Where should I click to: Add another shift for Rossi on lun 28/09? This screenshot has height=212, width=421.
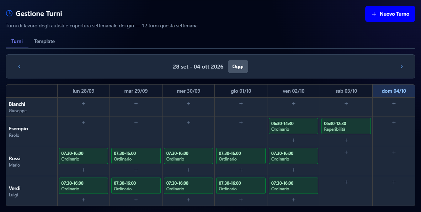tap(84, 170)
